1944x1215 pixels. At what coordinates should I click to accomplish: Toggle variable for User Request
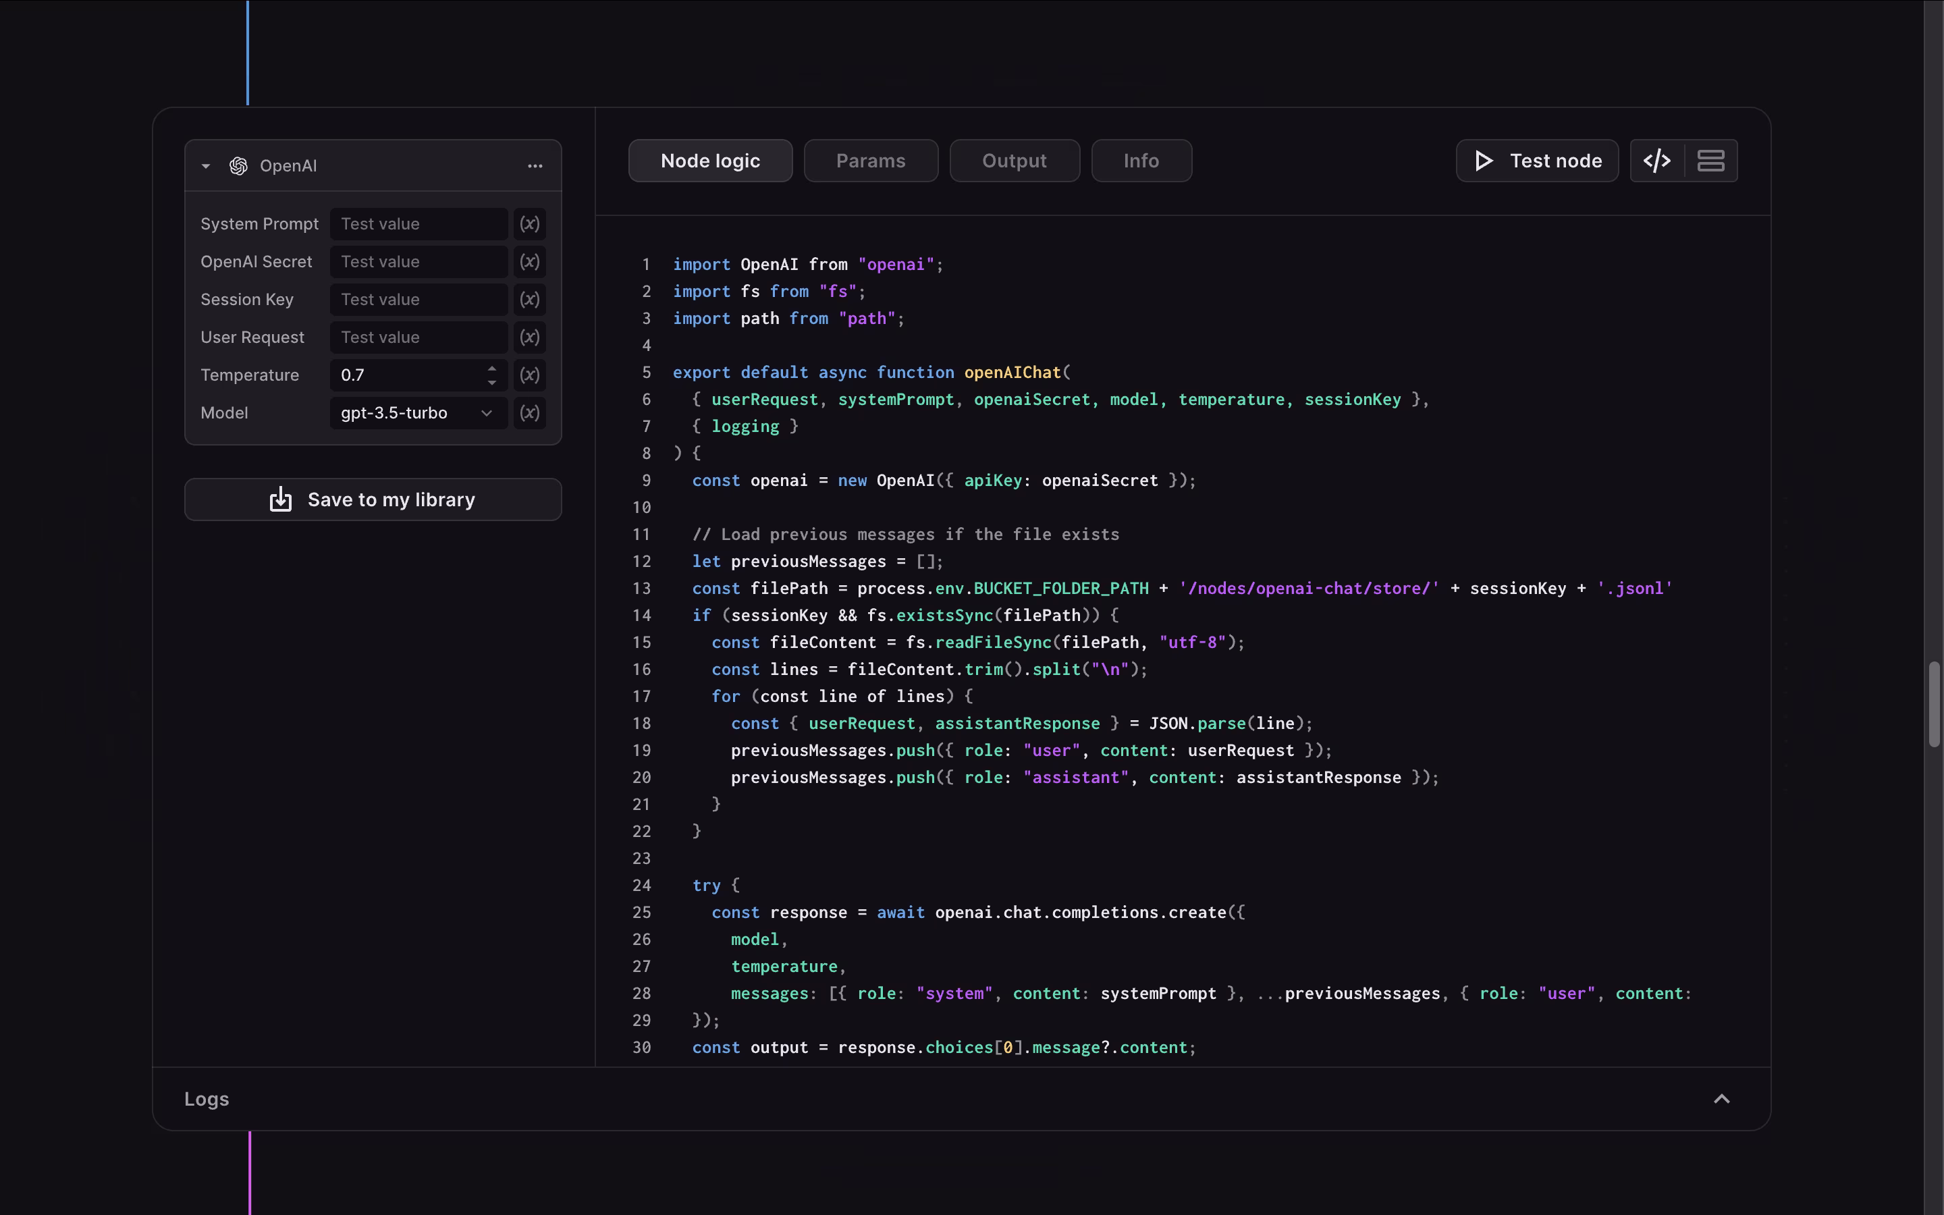[529, 337]
